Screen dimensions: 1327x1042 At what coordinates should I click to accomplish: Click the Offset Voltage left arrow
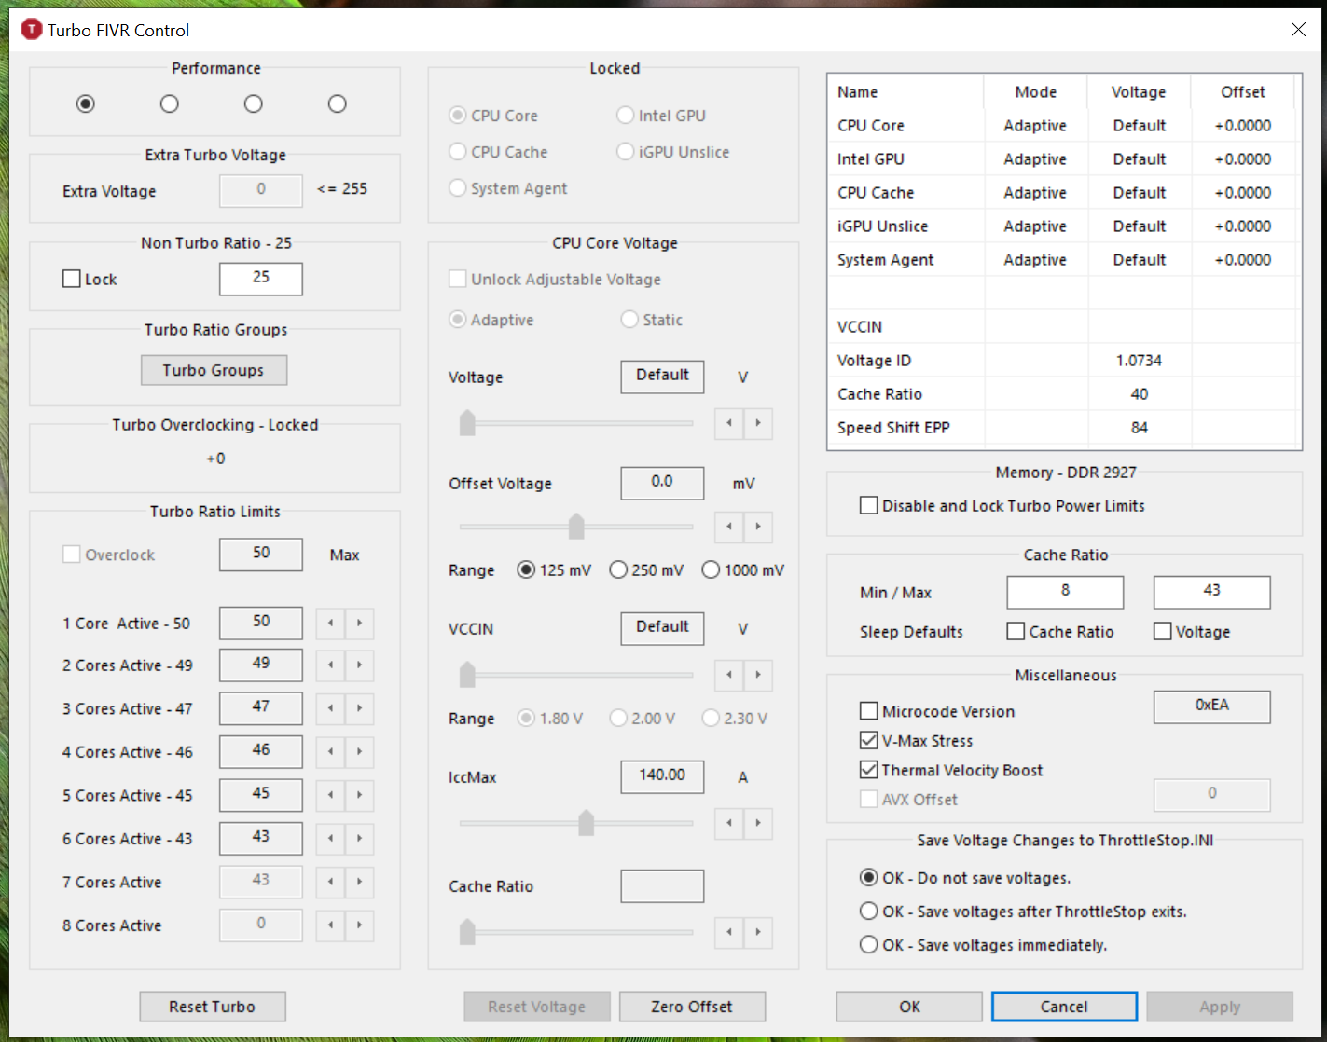coord(729,527)
